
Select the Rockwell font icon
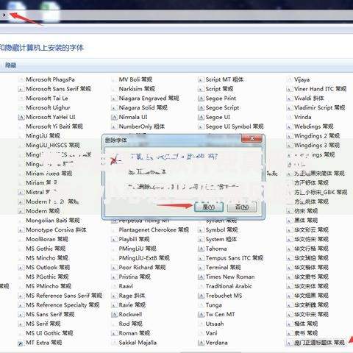114,315
